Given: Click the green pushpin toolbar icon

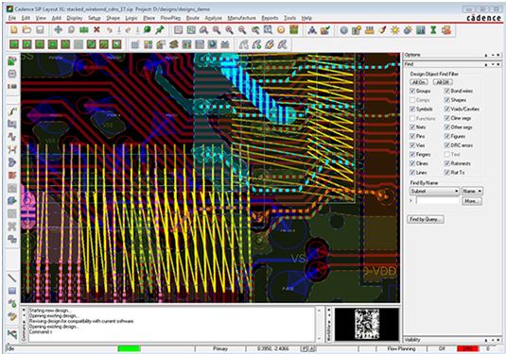Looking at the screenshot, I should pos(160,30).
